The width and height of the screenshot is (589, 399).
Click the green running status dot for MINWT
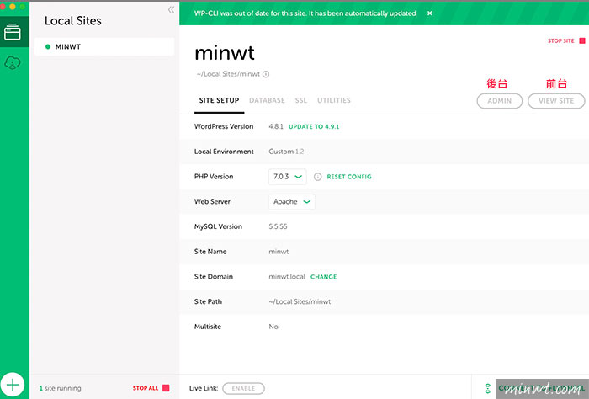(48, 47)
